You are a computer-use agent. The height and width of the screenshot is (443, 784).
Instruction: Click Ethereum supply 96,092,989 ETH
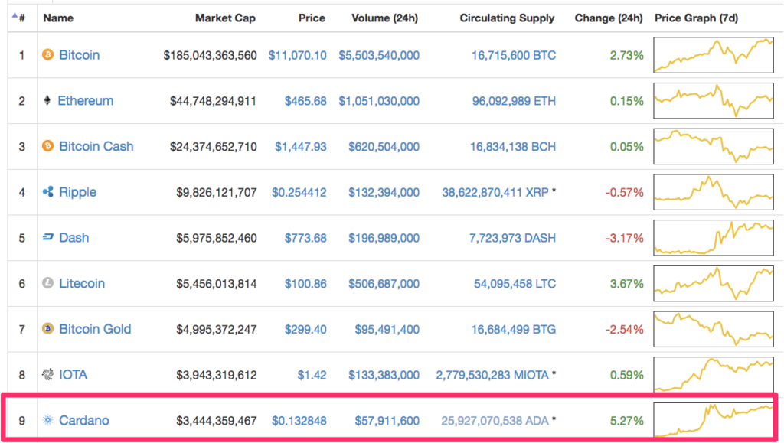(514, 101)
